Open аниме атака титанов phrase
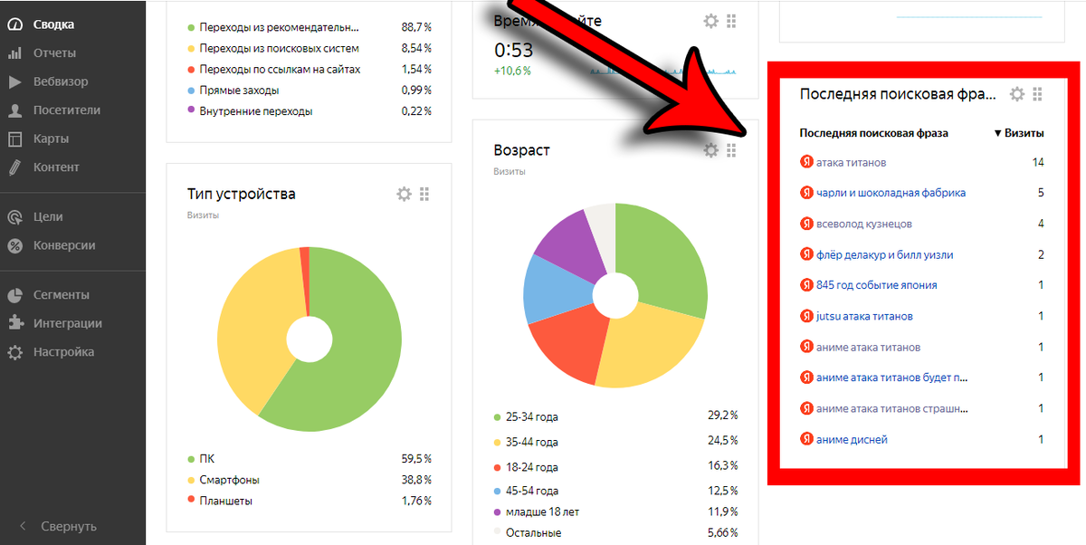The height and width of the screenshot is (545, 1086). tap(868, 347)
